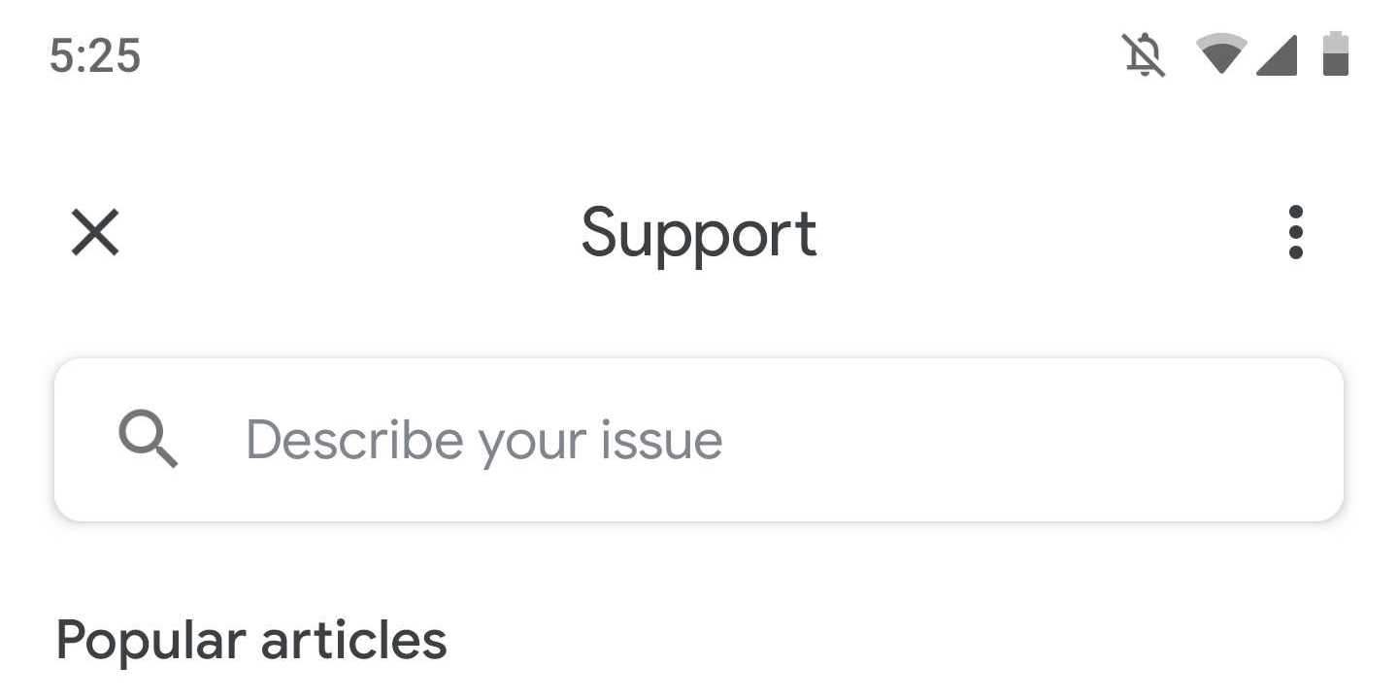Screen dimensions: 1398x699
Task: Select the "Describe your issue" placeholder text
Action: [483, 440]
